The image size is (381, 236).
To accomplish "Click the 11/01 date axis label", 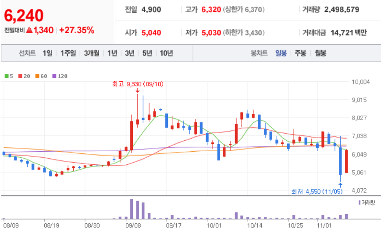I will point(324,226).
